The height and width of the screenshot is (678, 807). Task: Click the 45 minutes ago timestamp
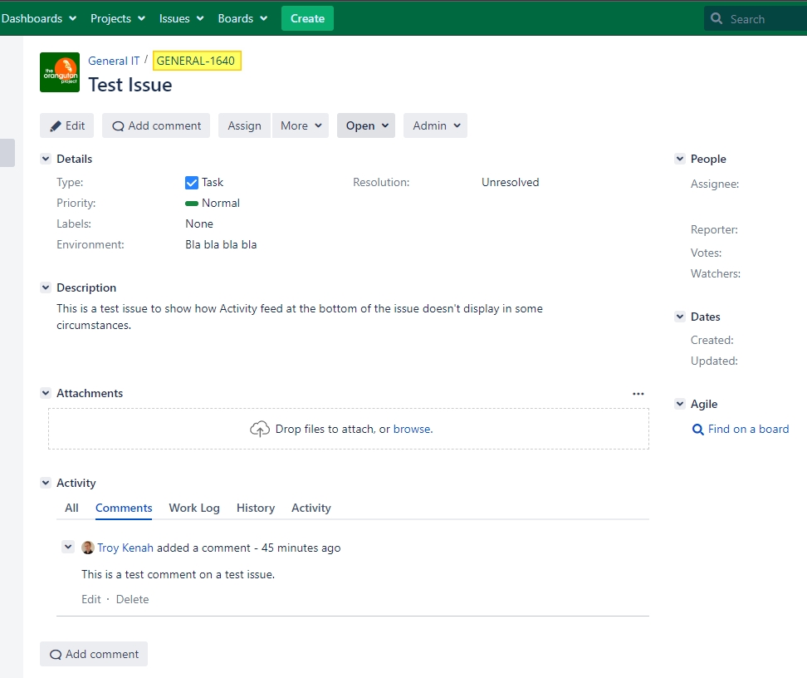click(x=301, y=548)
